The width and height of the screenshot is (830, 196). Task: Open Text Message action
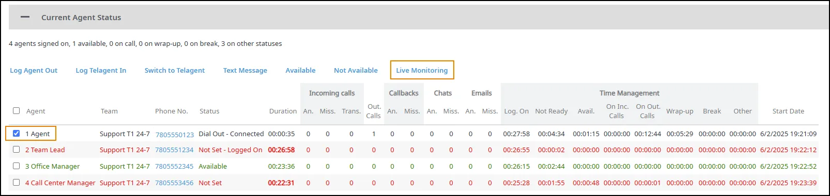245,70
